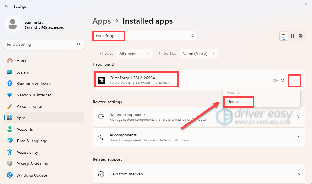Switch to list view layout
The width and height of the screenshot is (312, 184).
tap(284, 36)
